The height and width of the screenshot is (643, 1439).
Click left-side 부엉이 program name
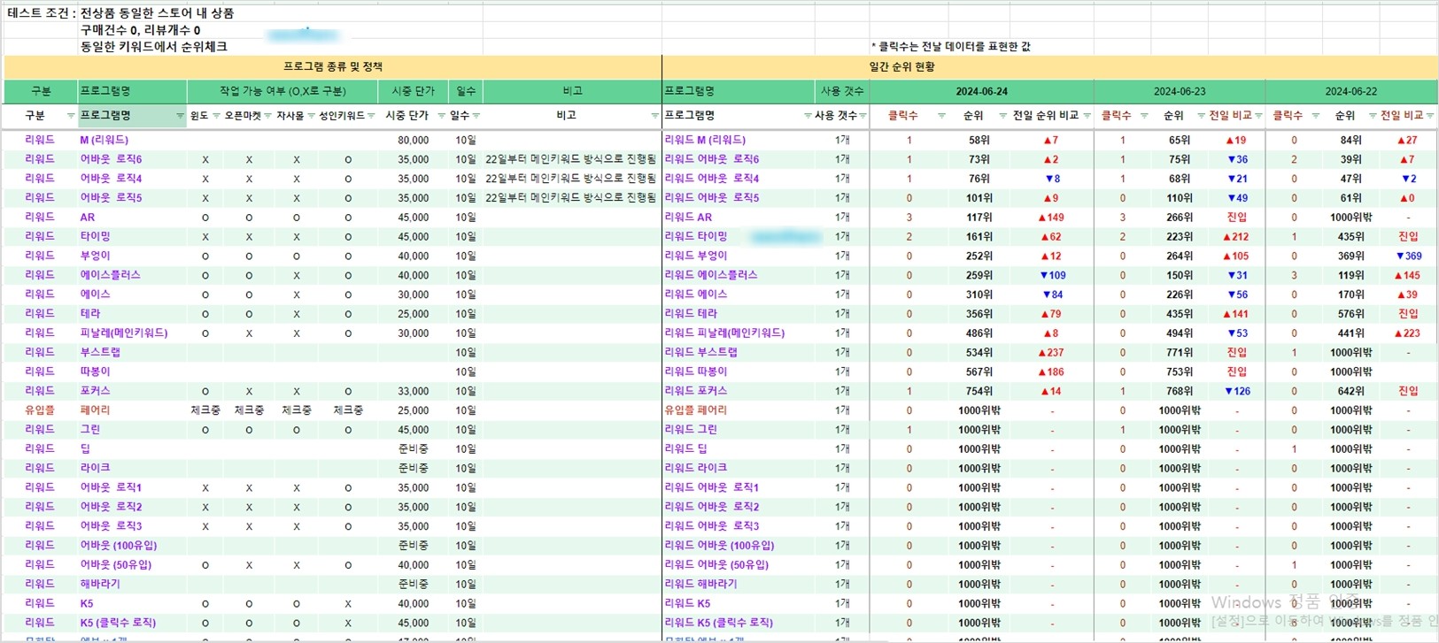(x=95, y=256)
